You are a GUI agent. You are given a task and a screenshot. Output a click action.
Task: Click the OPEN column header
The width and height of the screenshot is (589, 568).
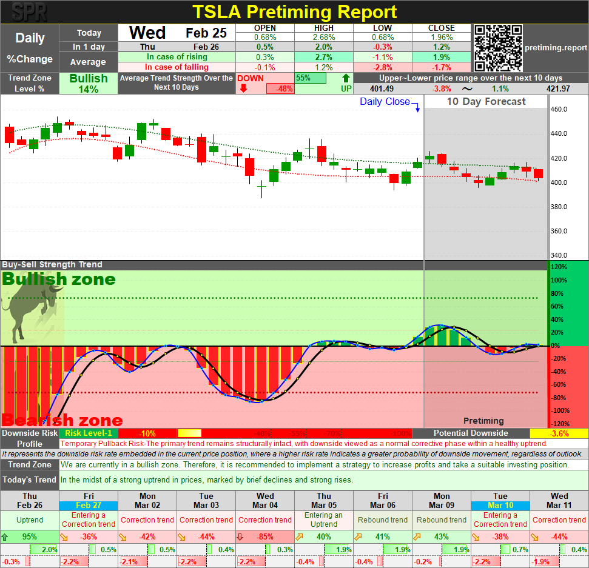pos(265,28)
